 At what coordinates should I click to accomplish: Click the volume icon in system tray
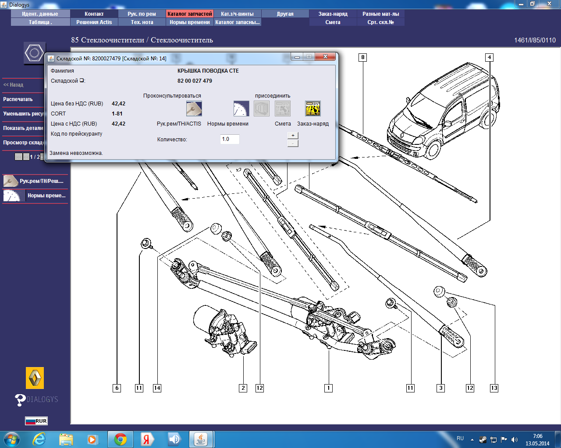tap(515, 440)
